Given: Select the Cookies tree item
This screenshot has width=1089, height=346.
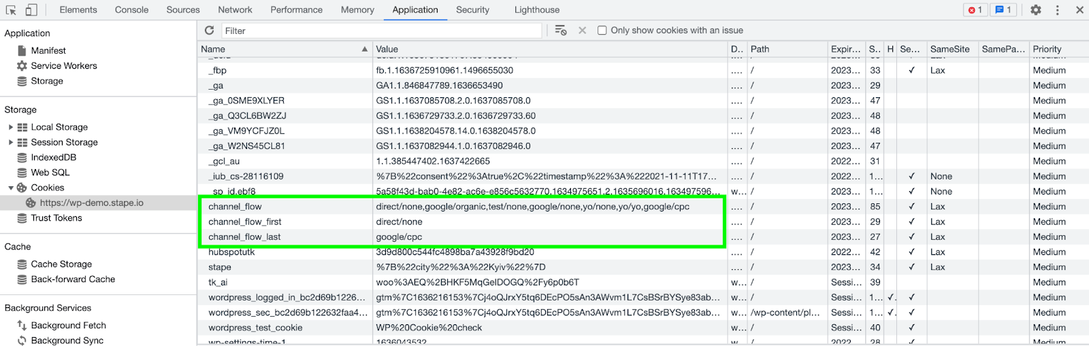Looking at the screenshot, I should (x=47, y=188).
